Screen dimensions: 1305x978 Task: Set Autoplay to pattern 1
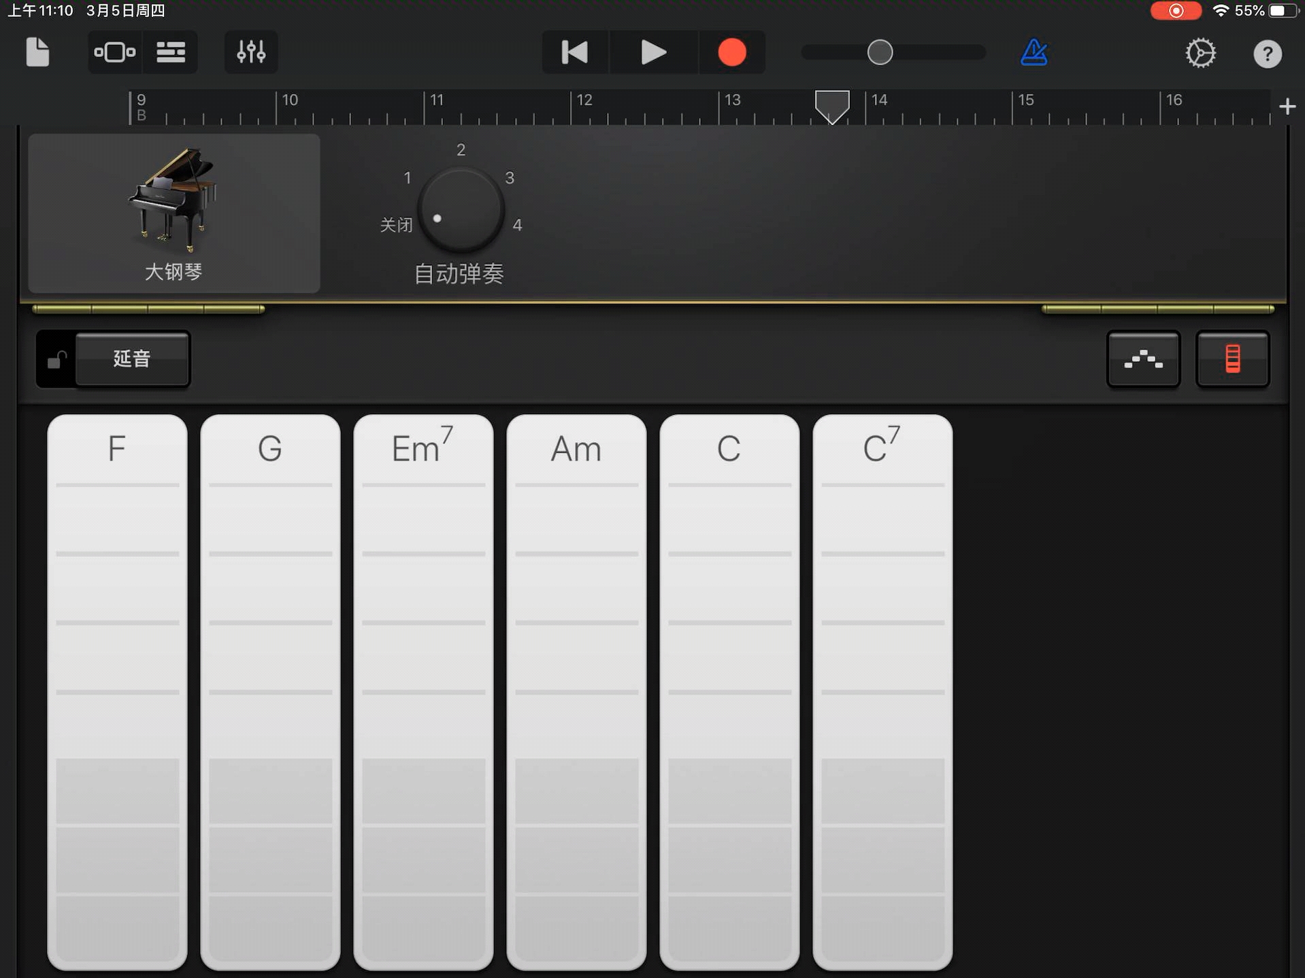point(407,178)
